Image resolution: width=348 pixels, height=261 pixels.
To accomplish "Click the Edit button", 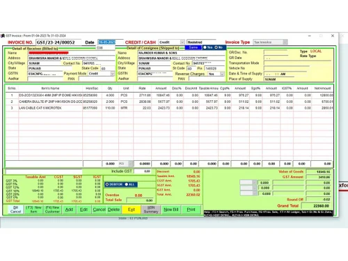I will 84,209.
